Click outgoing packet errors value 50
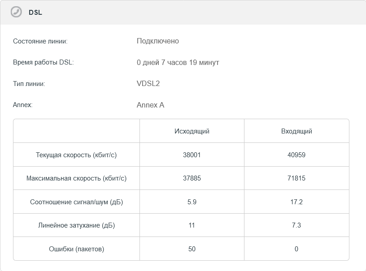The width and height of the screenshot is (366, 271). pyautogui.click(x=192, y=249)
